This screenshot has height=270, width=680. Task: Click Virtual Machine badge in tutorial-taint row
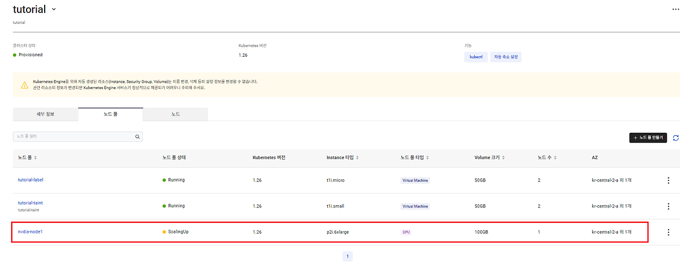point(415,206)
